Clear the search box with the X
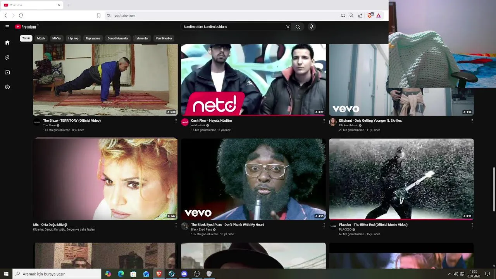Image resolution: width=496 pixels, height=279 pixels. click(288, 27)
